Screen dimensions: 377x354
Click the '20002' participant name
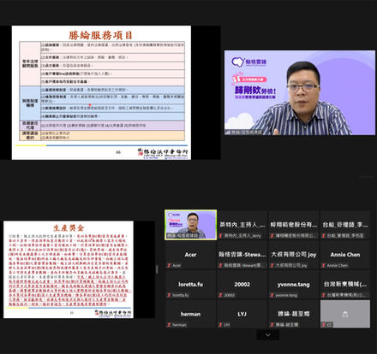242,284
